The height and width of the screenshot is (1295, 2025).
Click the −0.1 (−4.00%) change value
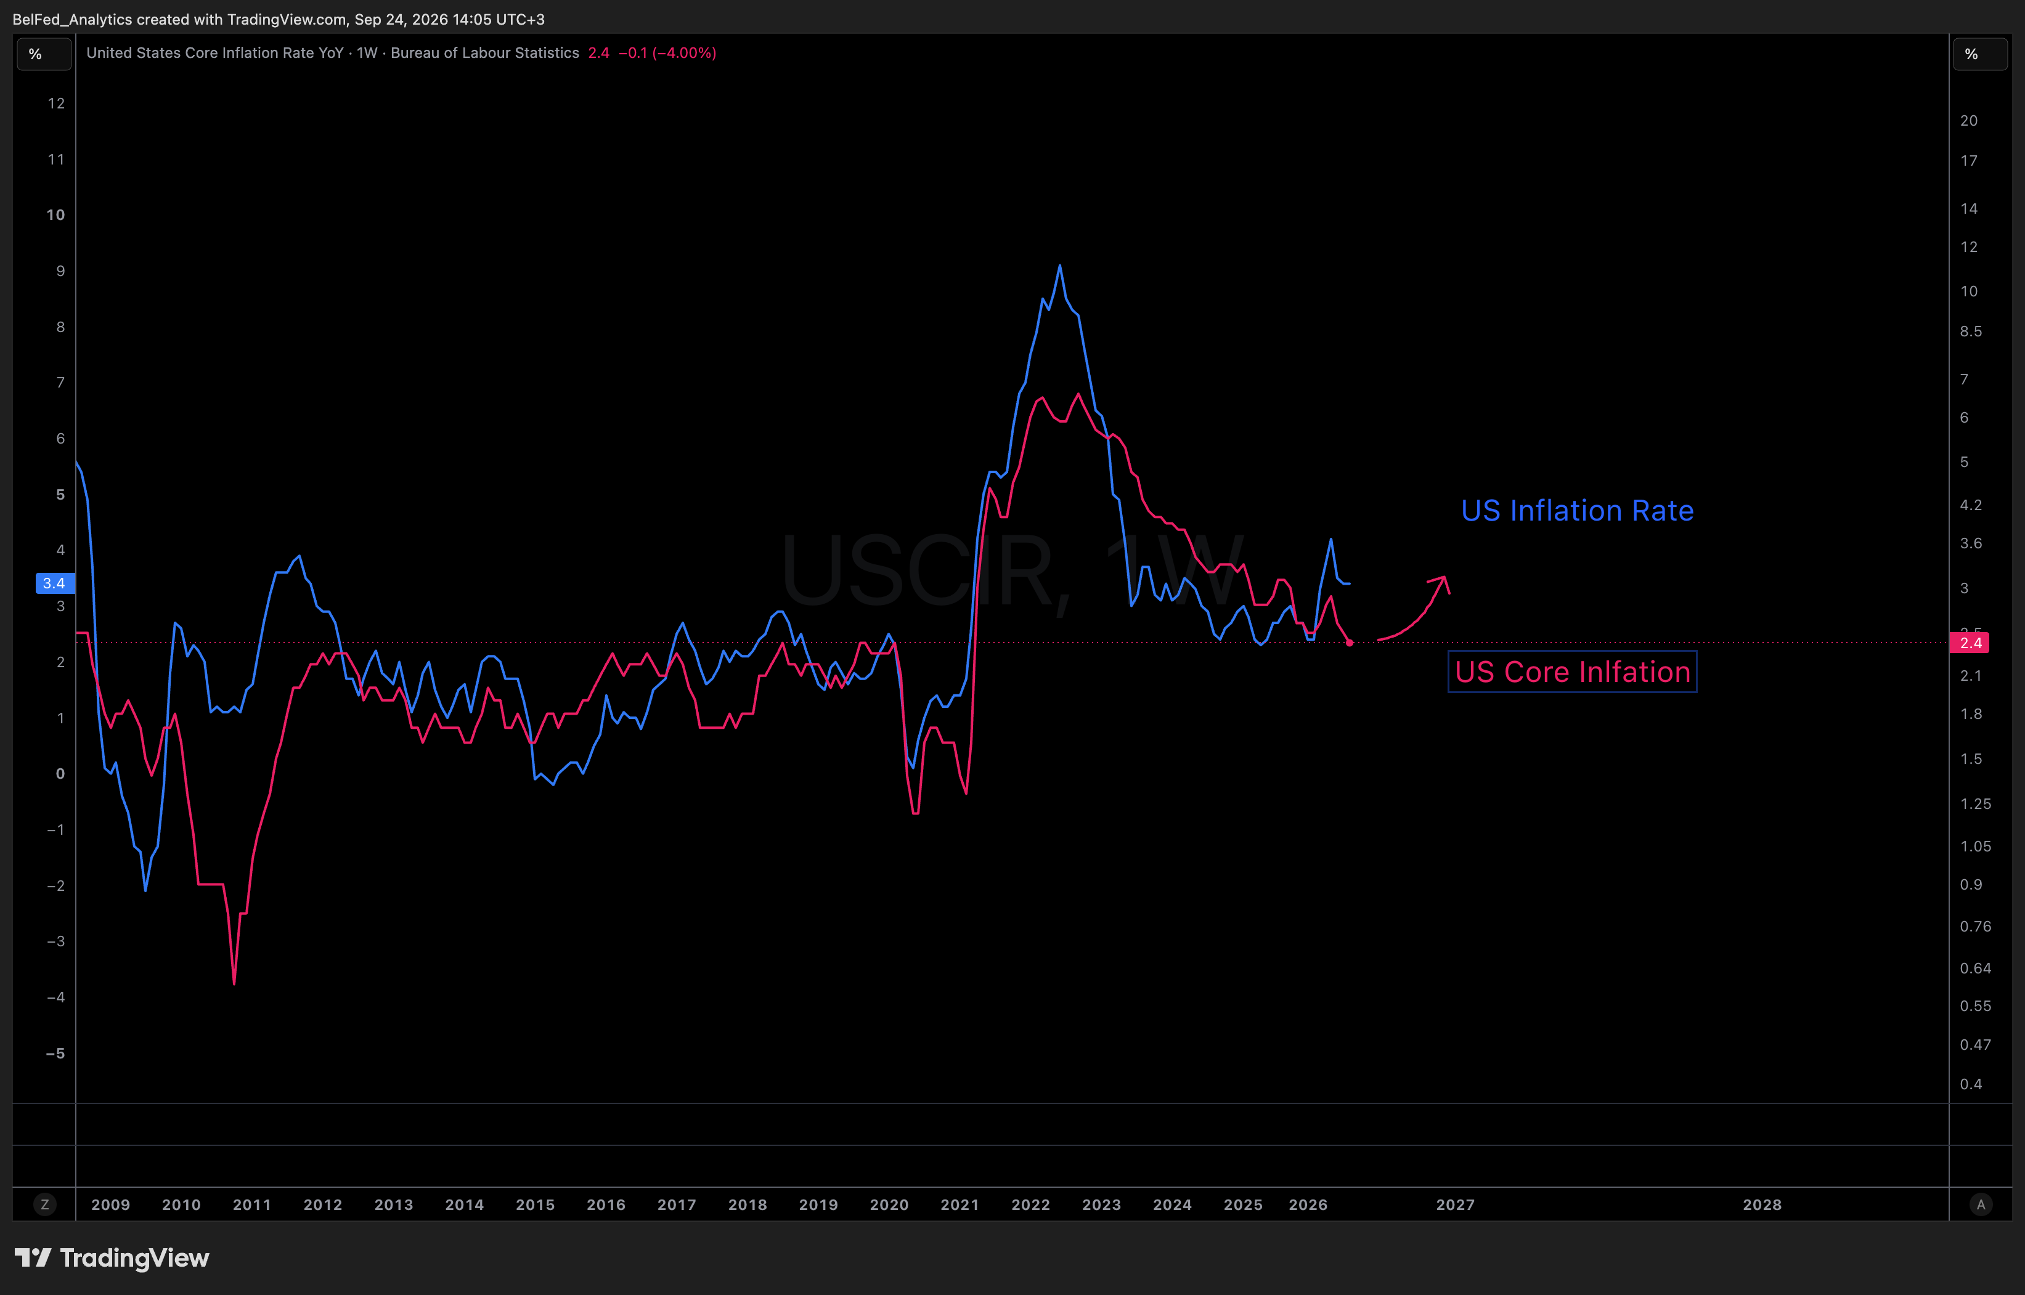tap(667, 53)
